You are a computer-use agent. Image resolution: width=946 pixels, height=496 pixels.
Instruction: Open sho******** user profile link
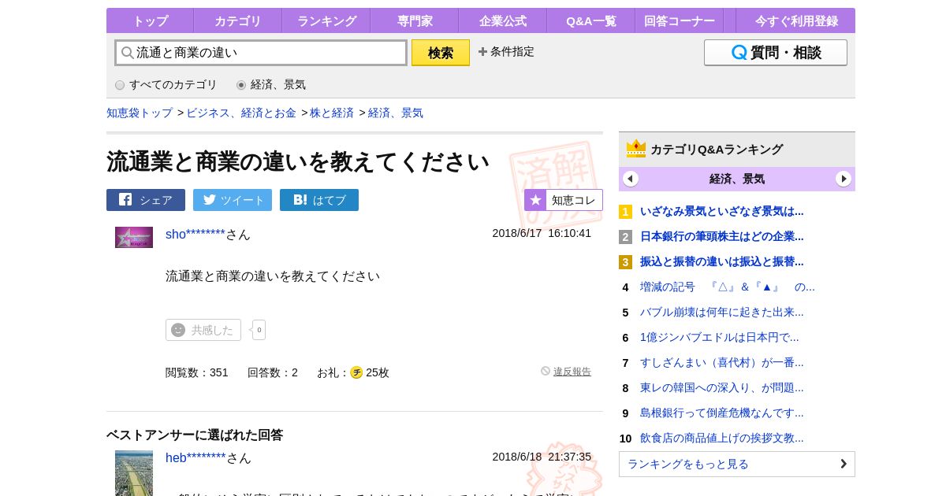[x=196, y=234]
